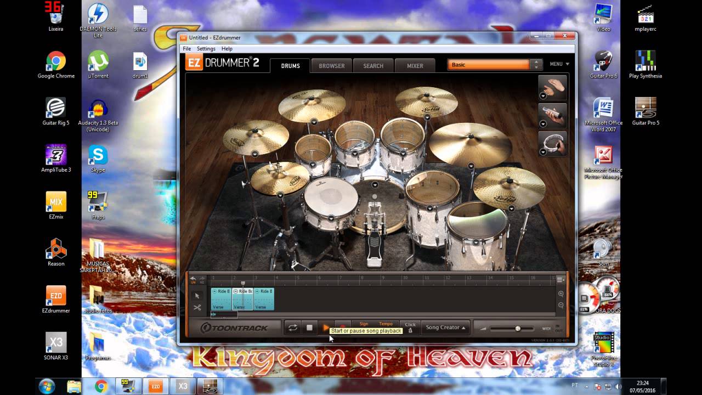Screen dimensions: 702x395
Task: Click the playhead marker on the timeline ruler
Action: (x=243, y=283)
